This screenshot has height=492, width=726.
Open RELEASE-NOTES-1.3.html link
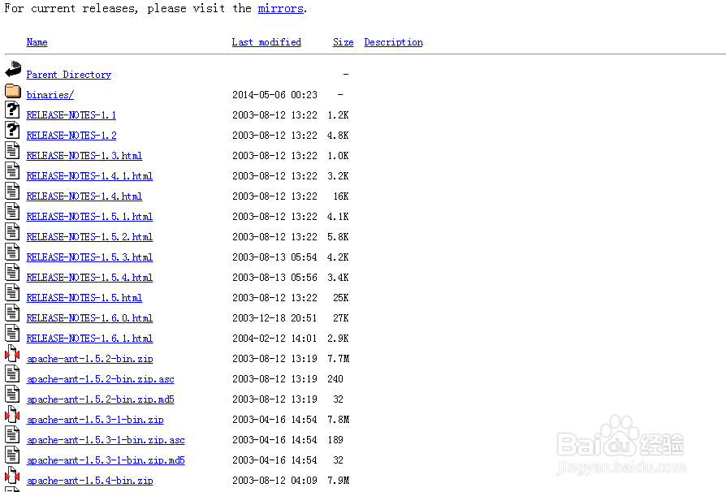[x=84, y=156]
